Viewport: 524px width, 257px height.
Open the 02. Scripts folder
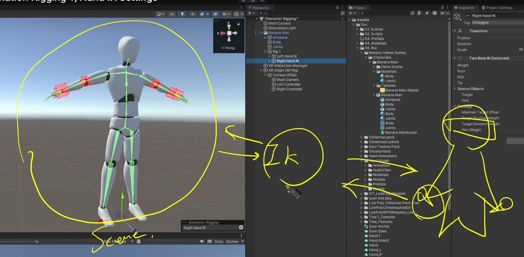click(374, 34)
